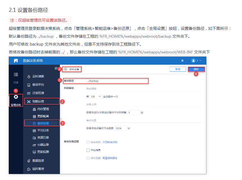
Task: Click the %FR_HOME%/webapps/webroot/backup code text
Action: click(135, 37)
